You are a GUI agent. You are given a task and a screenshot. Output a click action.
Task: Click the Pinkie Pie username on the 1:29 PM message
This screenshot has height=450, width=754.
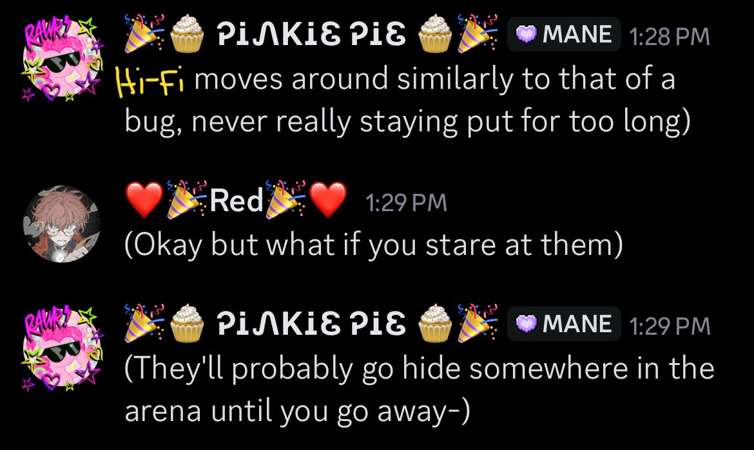[311, 324]
